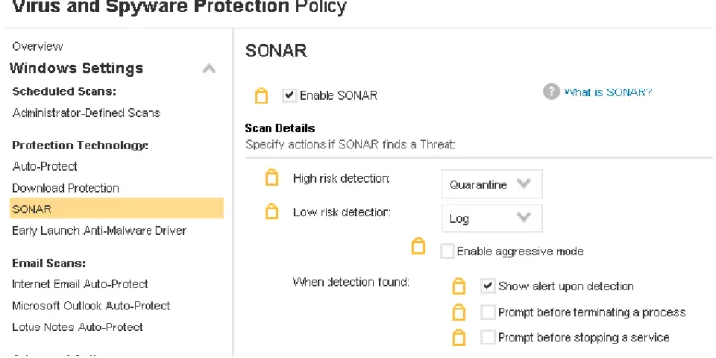Click lock icon beside Enable SONAR

pos(261,96)
